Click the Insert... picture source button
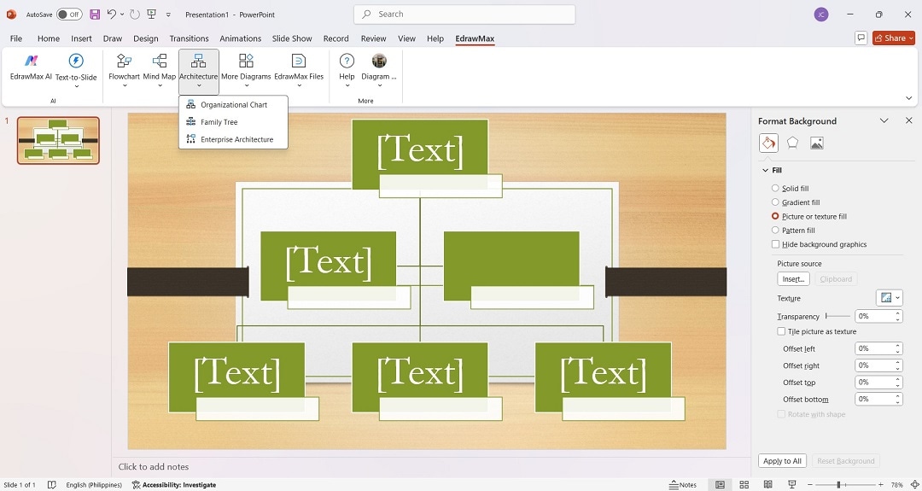This screenshot has width=922, height=491. pyautogui.click(x=793, y=279)
